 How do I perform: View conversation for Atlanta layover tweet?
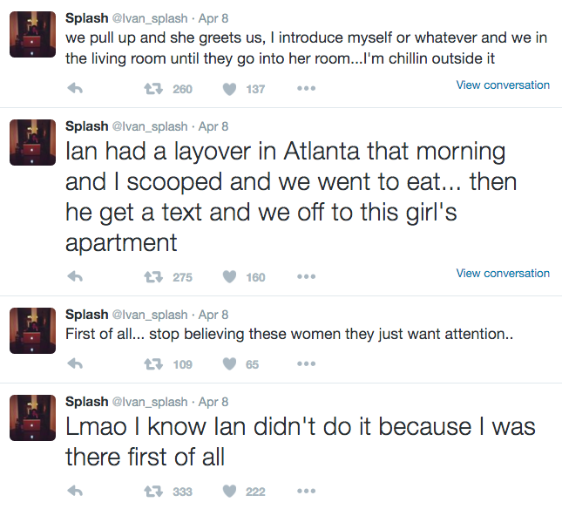tap(503, 273)
